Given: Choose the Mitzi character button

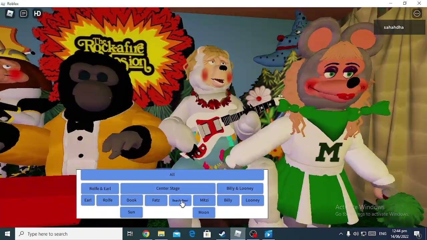Looking at the screenshot, I should point(204,200).
